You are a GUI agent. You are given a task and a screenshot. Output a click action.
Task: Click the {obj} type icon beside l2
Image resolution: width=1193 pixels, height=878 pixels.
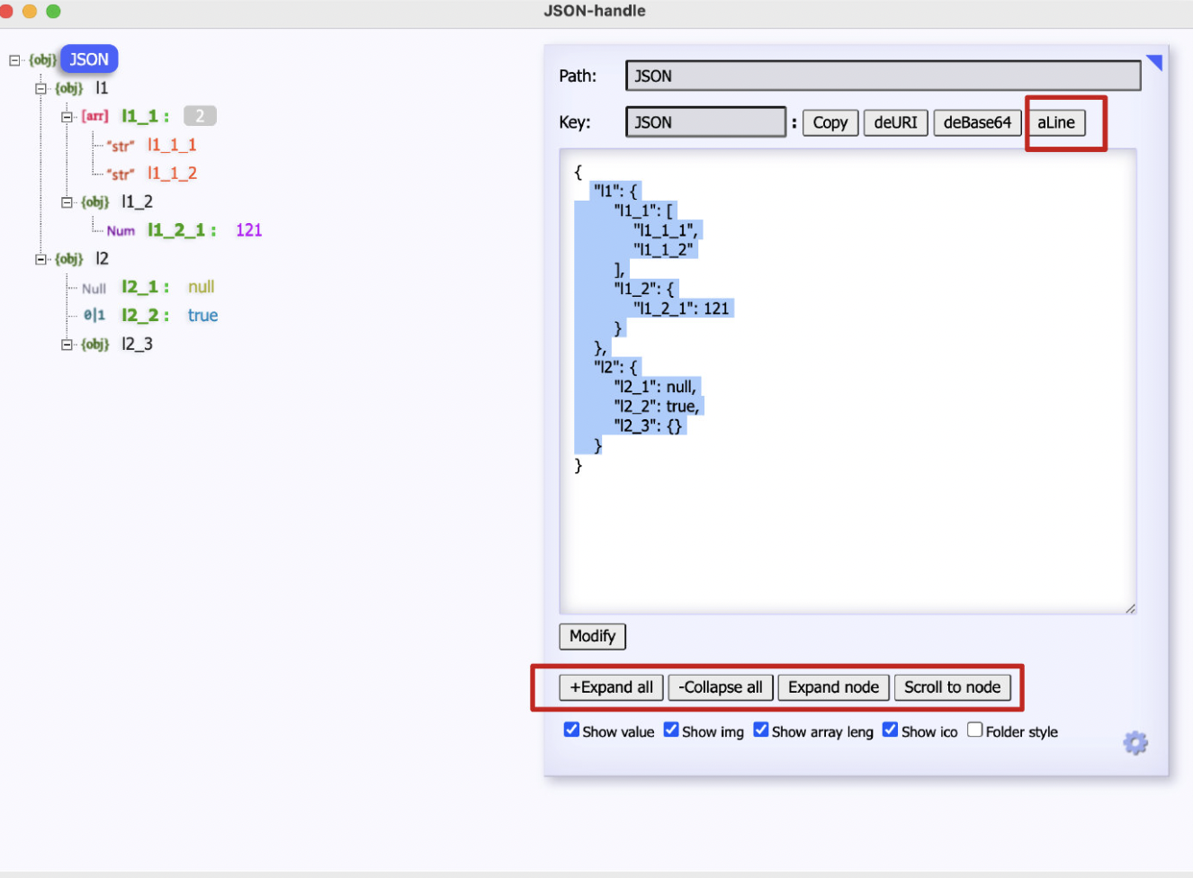pyautogui.click(x=68, y=259)
